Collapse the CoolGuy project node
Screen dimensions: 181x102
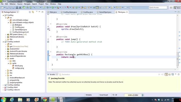(x=3, y=15)
